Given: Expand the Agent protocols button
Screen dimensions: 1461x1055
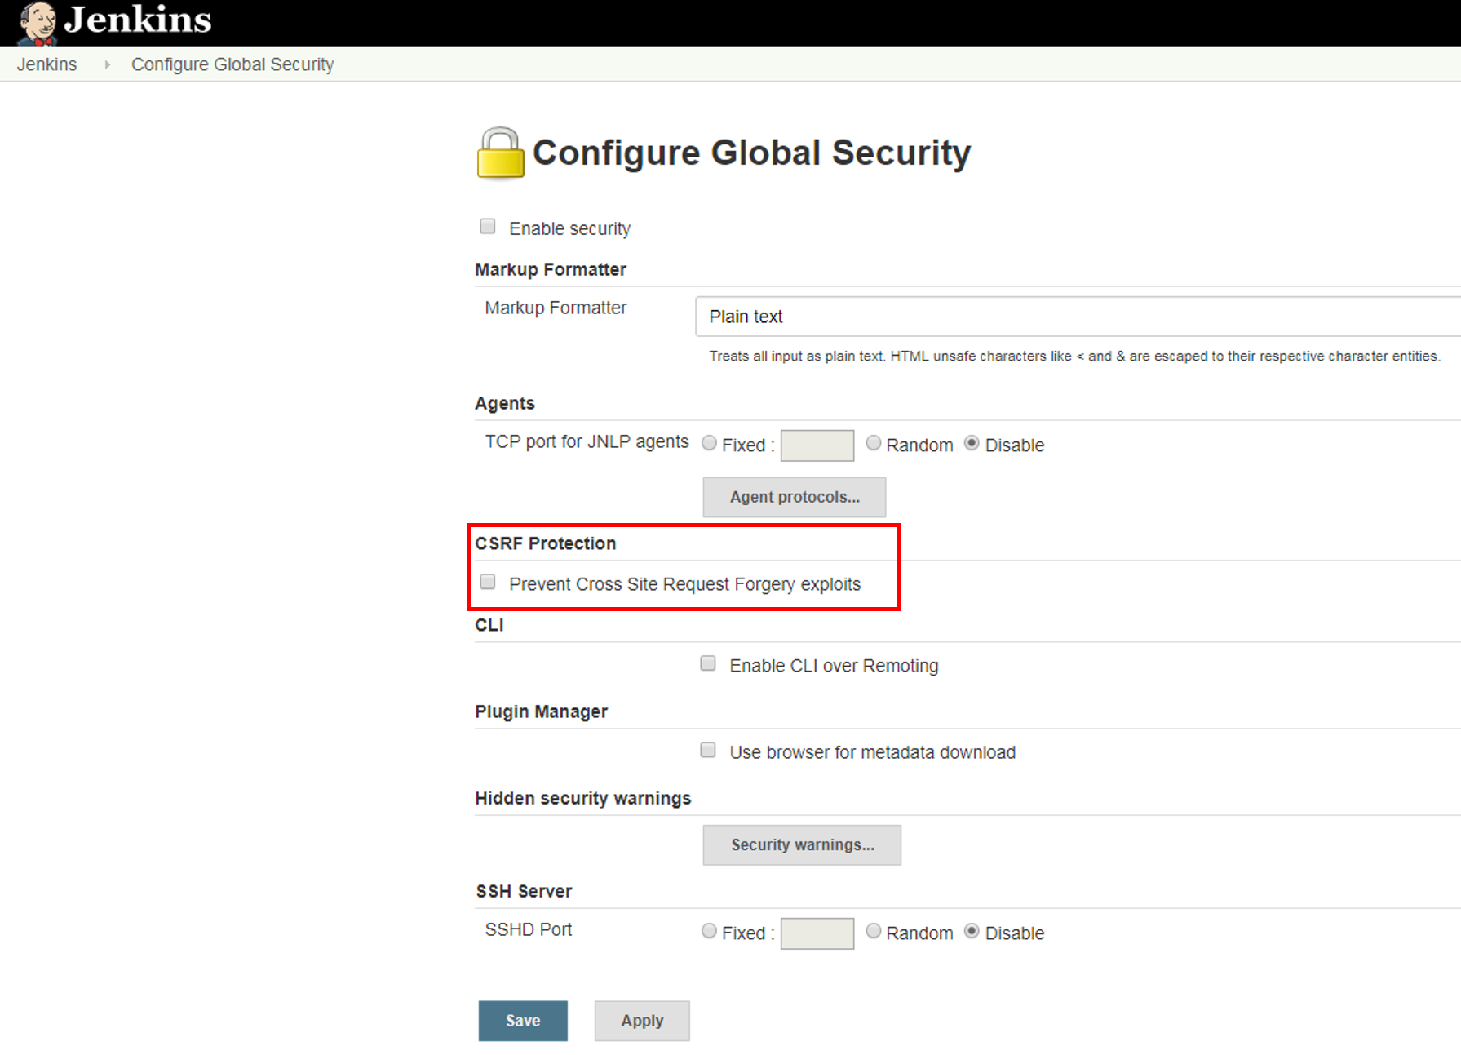Looking at the screenshot, I should click(x=795, y=497).
